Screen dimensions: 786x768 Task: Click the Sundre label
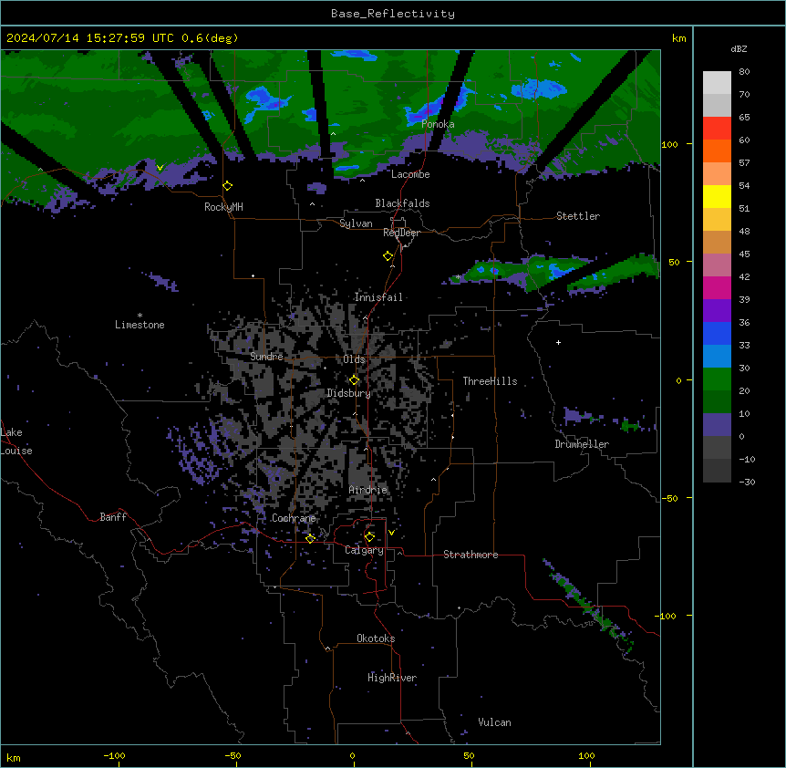point(266,357)
